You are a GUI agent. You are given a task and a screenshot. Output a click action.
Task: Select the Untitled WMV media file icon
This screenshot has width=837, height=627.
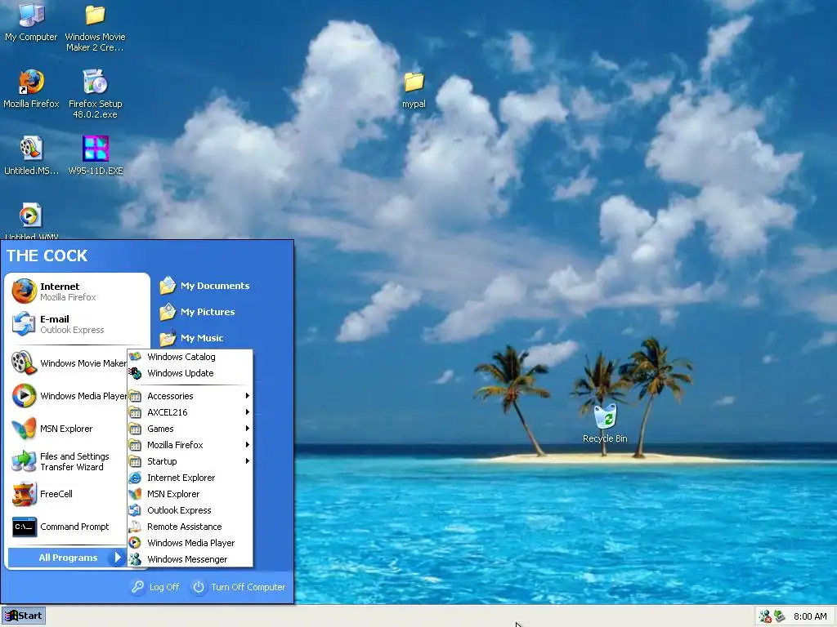(x=31, y=220)
